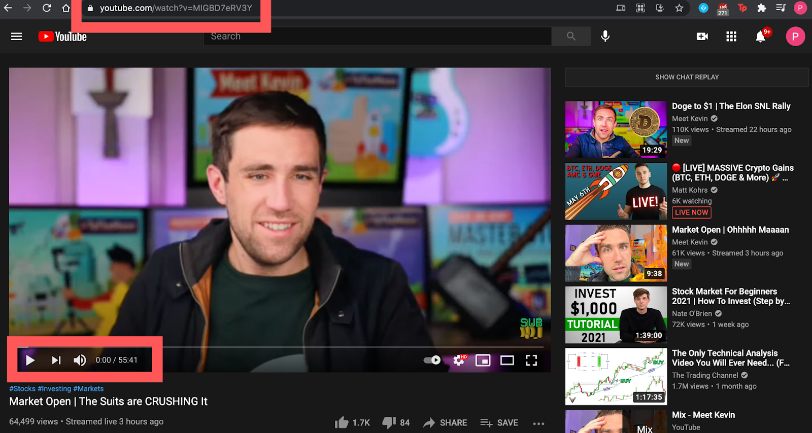Click the red Tp extension icon
This screenshot has height=433, width=812.
742,8
